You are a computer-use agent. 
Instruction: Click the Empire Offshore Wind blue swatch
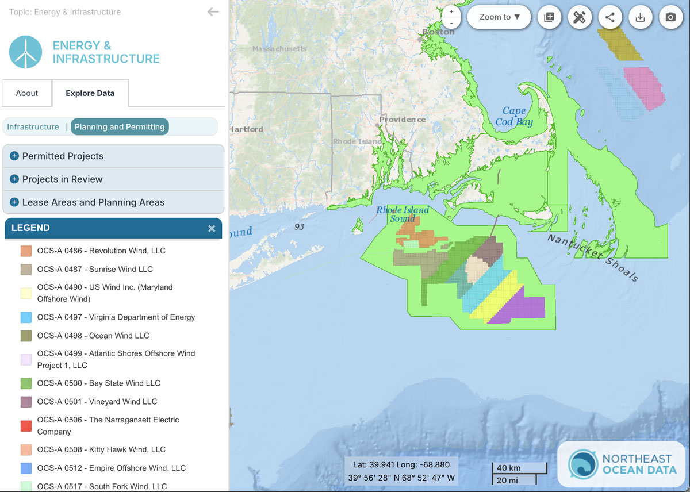click(26, 468)
